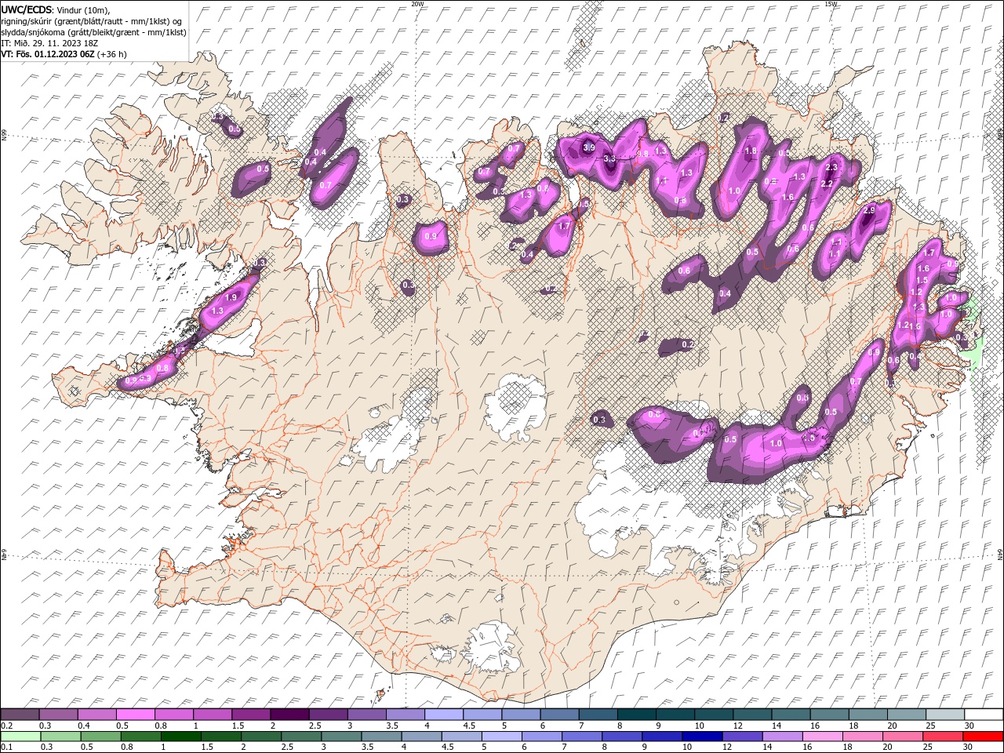Select the initial time 'IT: Mið. 29. 11. 2023 18Z'

(x=49, y=43)
